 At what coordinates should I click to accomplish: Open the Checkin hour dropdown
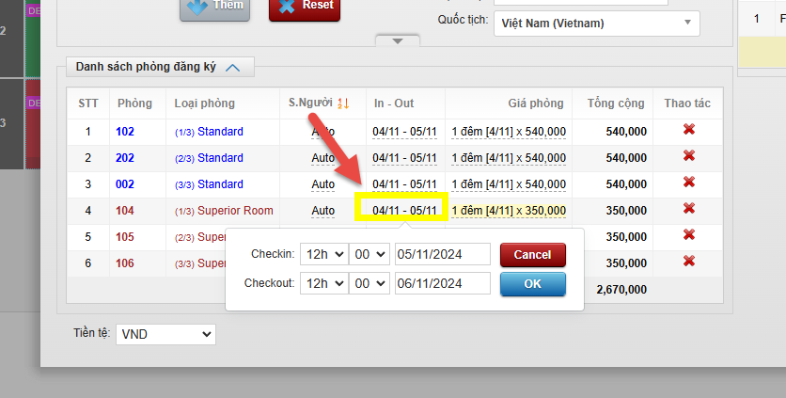point(322,255)
